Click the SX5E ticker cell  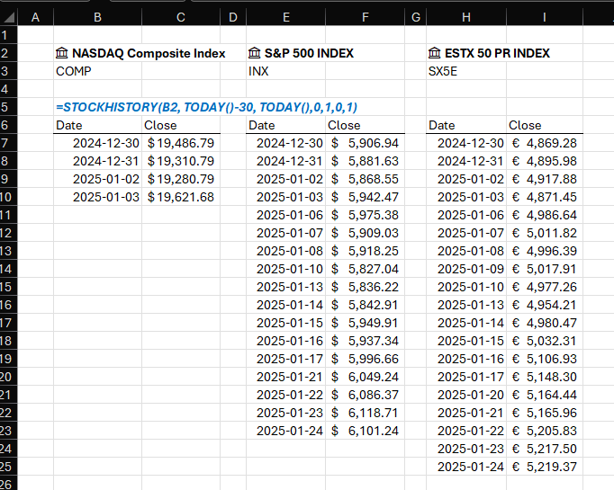click(x=466, y=71)
